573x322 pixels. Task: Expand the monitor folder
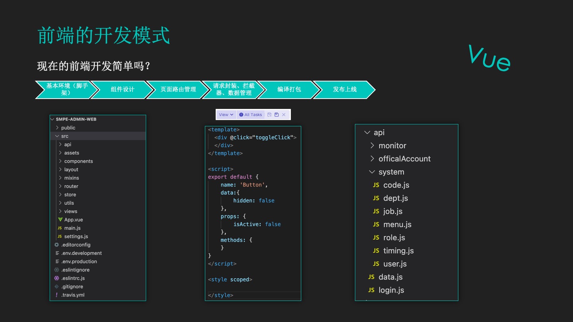coord(372,145)
